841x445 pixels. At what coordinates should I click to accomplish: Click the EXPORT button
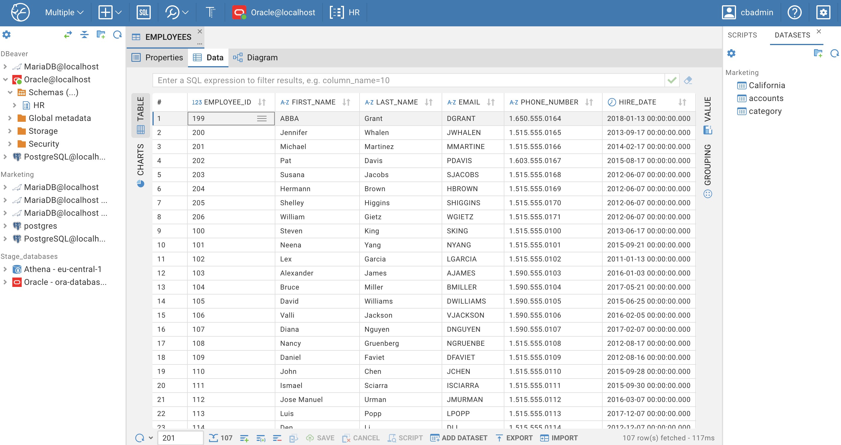click(x=514, y=438)
